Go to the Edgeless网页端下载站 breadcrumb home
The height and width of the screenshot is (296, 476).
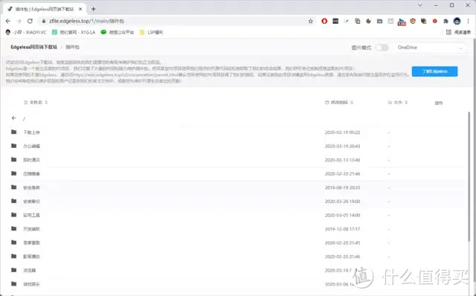point(34,47)
